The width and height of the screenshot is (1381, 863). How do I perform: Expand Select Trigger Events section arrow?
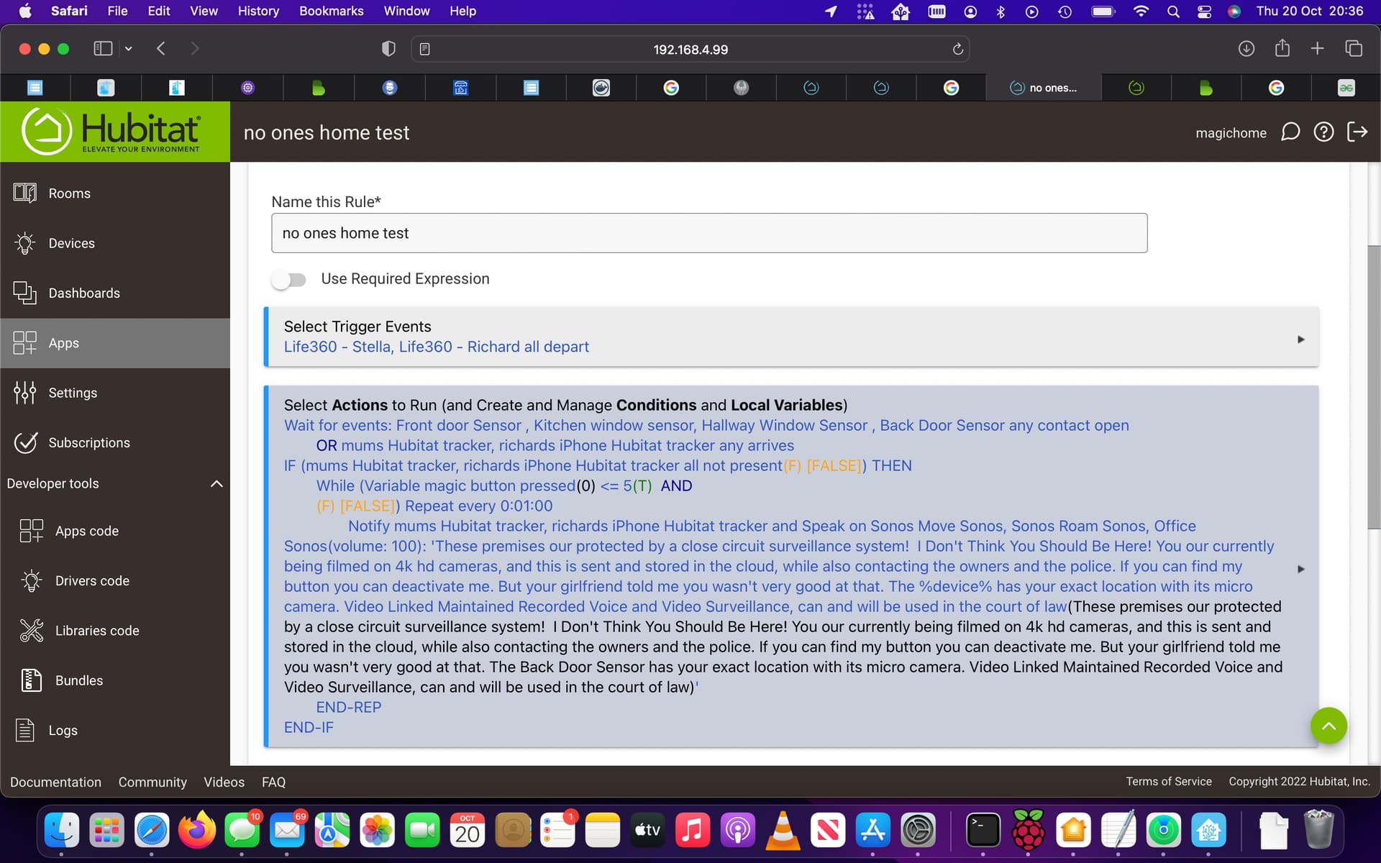pos(1300,339)
